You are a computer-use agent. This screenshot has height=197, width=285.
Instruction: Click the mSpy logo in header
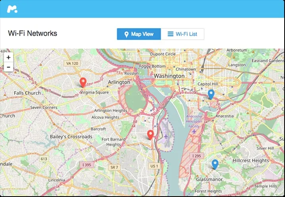coord(12,9)
